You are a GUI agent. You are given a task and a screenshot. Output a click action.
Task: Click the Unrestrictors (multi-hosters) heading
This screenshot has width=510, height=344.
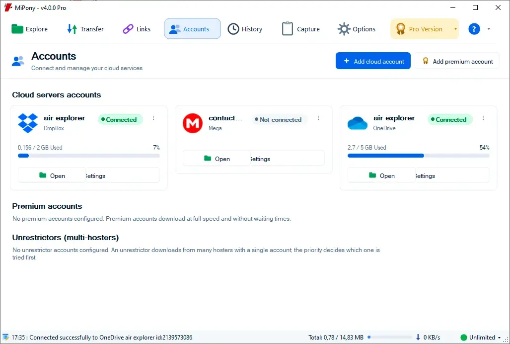click(x=66, y=237)
